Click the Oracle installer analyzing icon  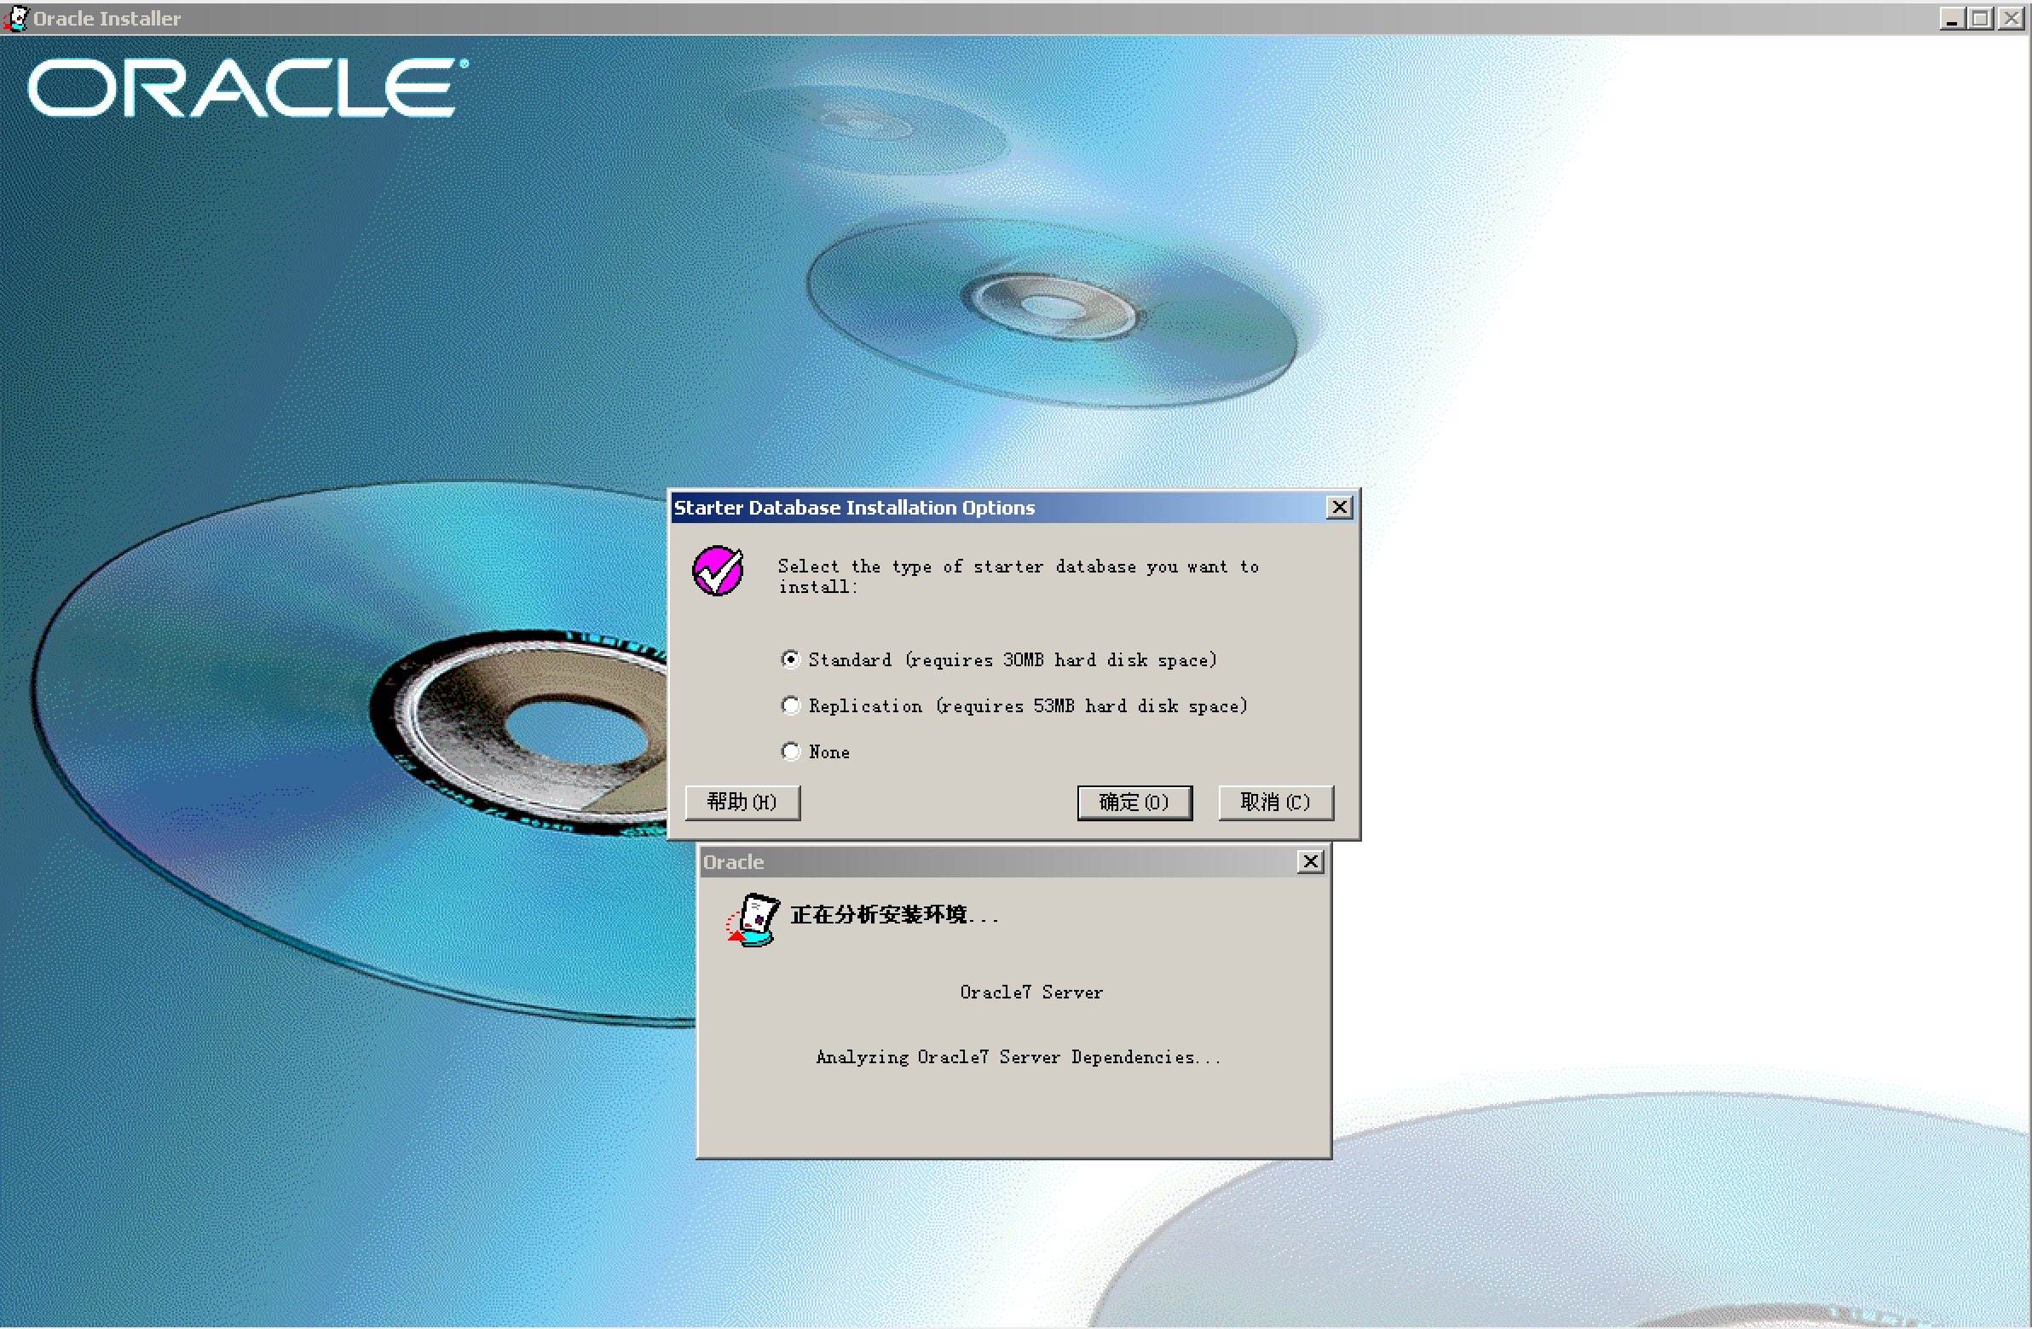click(753, 920)
